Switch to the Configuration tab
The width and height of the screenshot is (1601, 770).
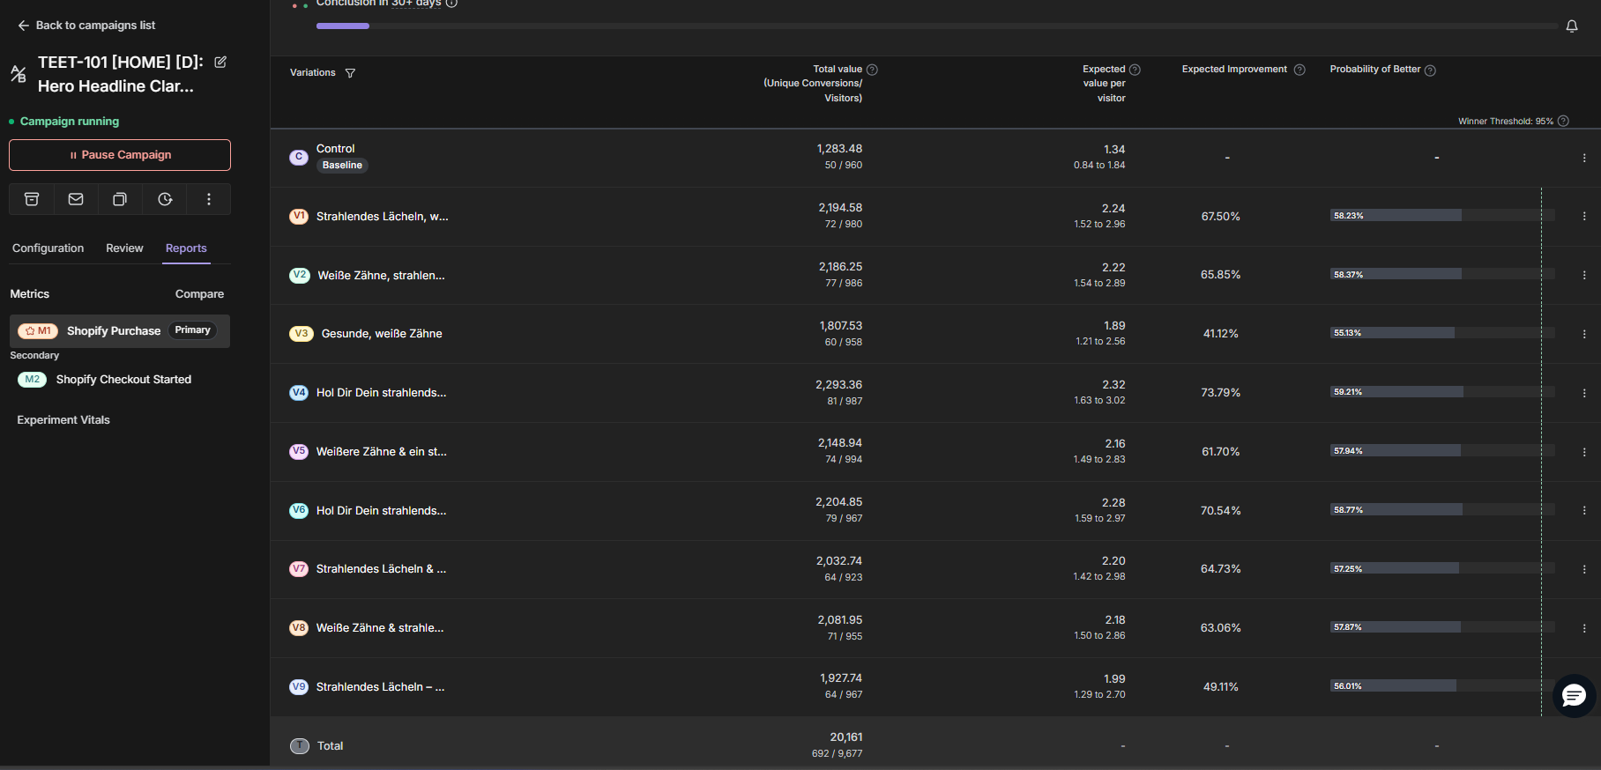48,248
